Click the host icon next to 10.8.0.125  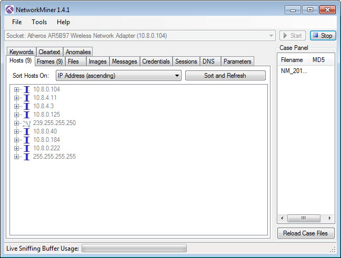click(x=27, y=115)
